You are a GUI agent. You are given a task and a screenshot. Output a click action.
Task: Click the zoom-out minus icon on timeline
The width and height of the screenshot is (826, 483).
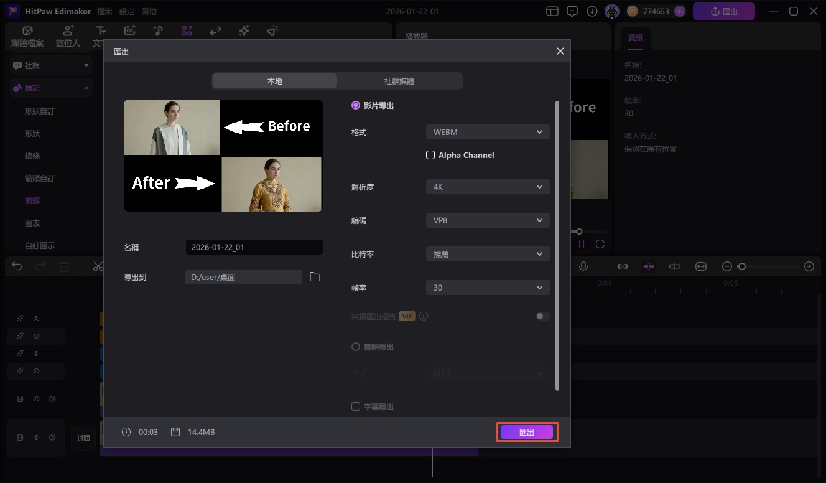pyautogui.click(x=726, y=266)
